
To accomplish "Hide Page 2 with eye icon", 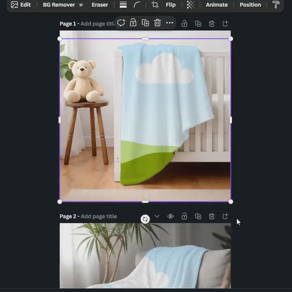I will click(x=171, y=216).
